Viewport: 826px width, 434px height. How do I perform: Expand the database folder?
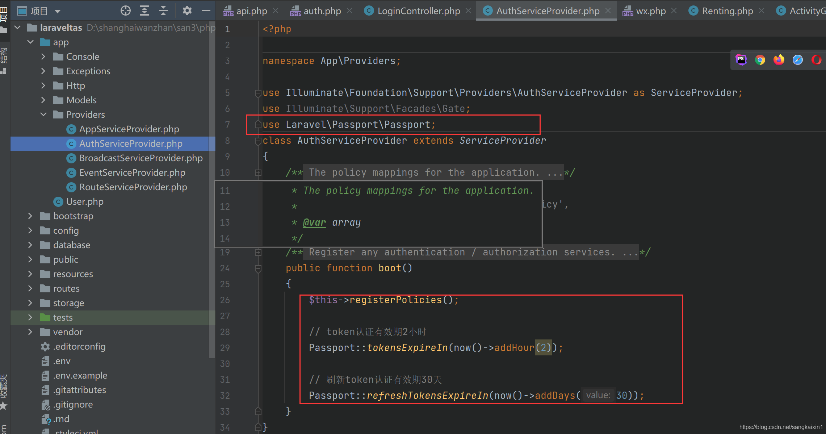coord(30,245)
